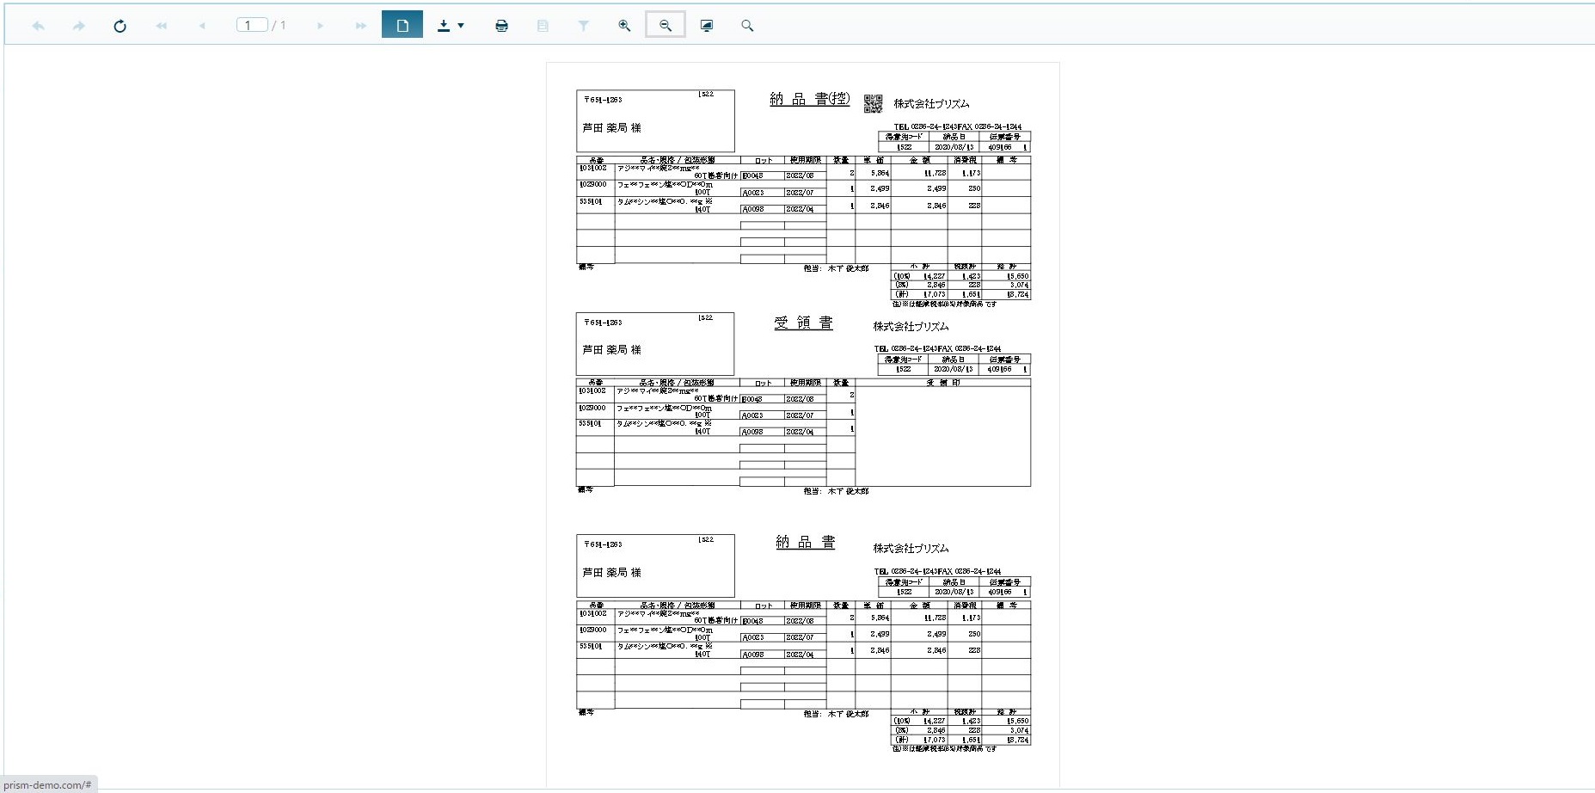Navigate forward in report history

[x=79, y=26]
